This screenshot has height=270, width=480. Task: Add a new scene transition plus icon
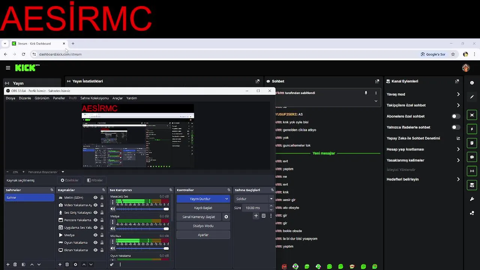(256, 216)
